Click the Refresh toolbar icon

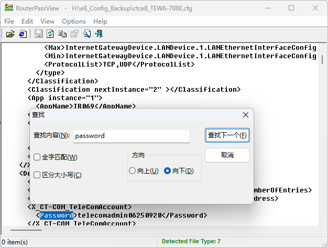tap(50, 34)
